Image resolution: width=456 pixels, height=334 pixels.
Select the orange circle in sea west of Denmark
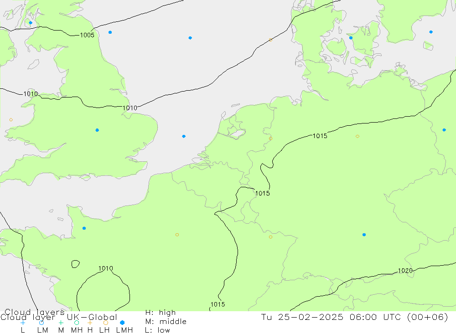click(270, 40)
